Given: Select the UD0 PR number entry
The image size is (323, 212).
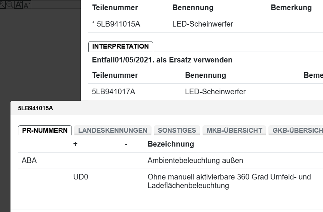Looking at the screenshot, I should 80,177.
